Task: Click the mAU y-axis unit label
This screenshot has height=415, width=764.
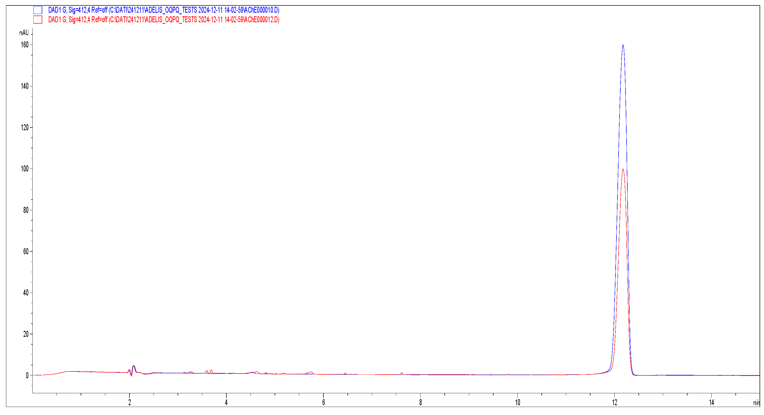Action: [x=24, y=33]
